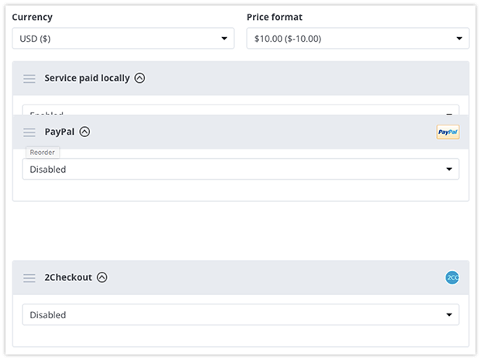Click the Currency dropdown arrow
This screenshot has height=360, width=481.
224,39
